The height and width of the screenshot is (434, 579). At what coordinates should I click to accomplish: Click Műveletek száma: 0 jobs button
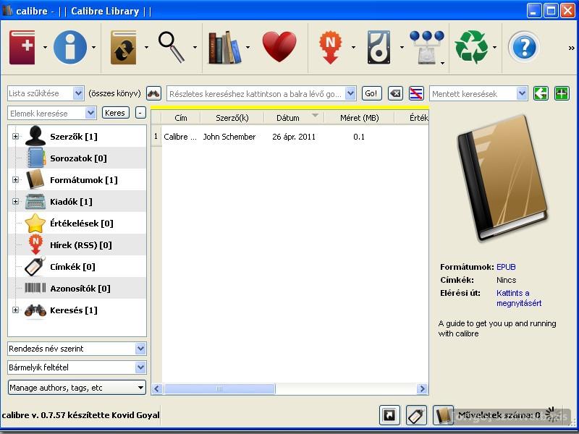pyautogui.click(x=499, y=415)
